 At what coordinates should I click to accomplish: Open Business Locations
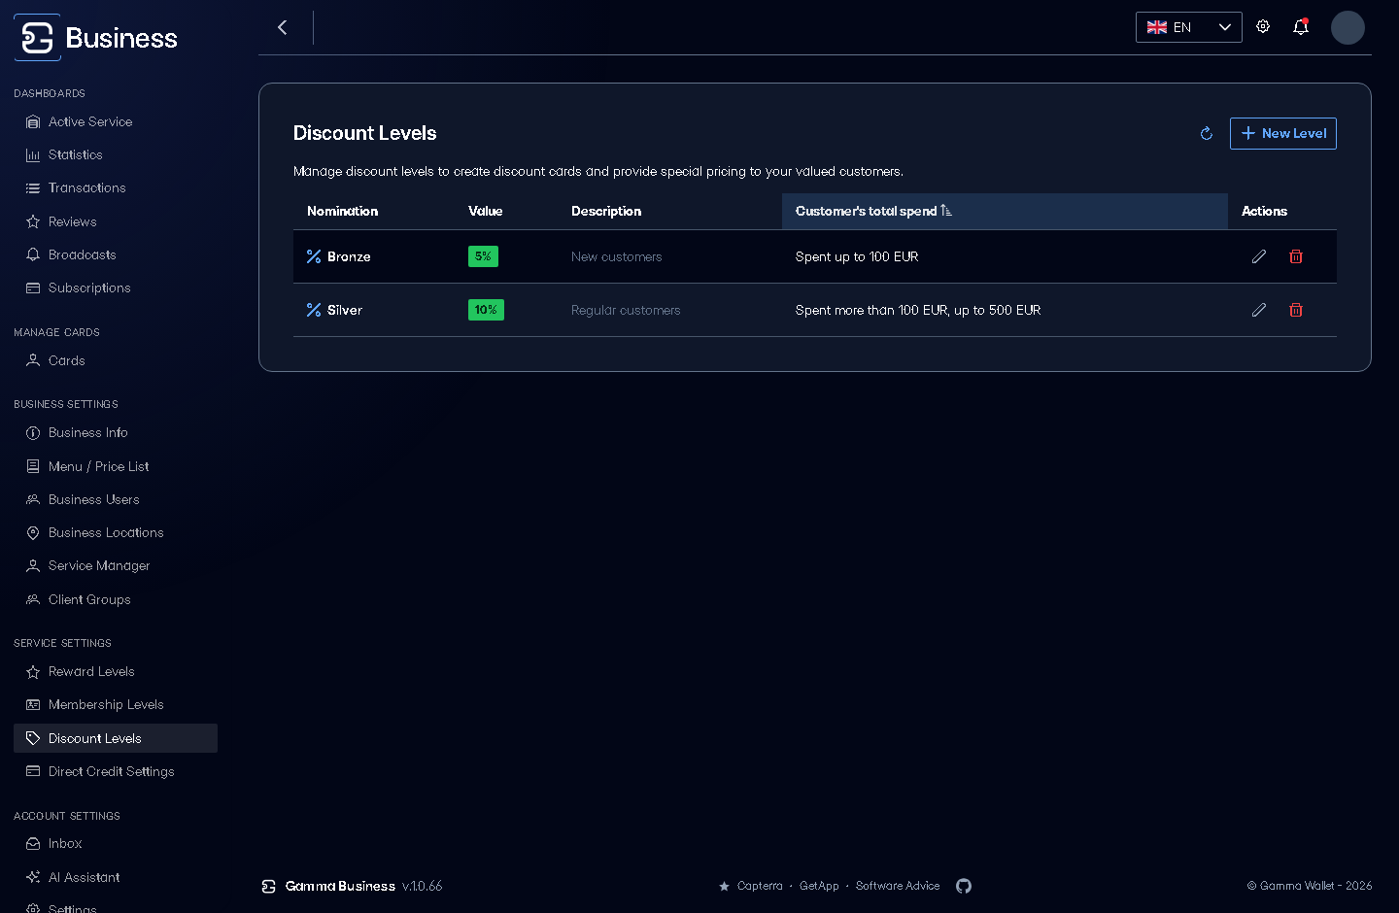tap(116, 532)
